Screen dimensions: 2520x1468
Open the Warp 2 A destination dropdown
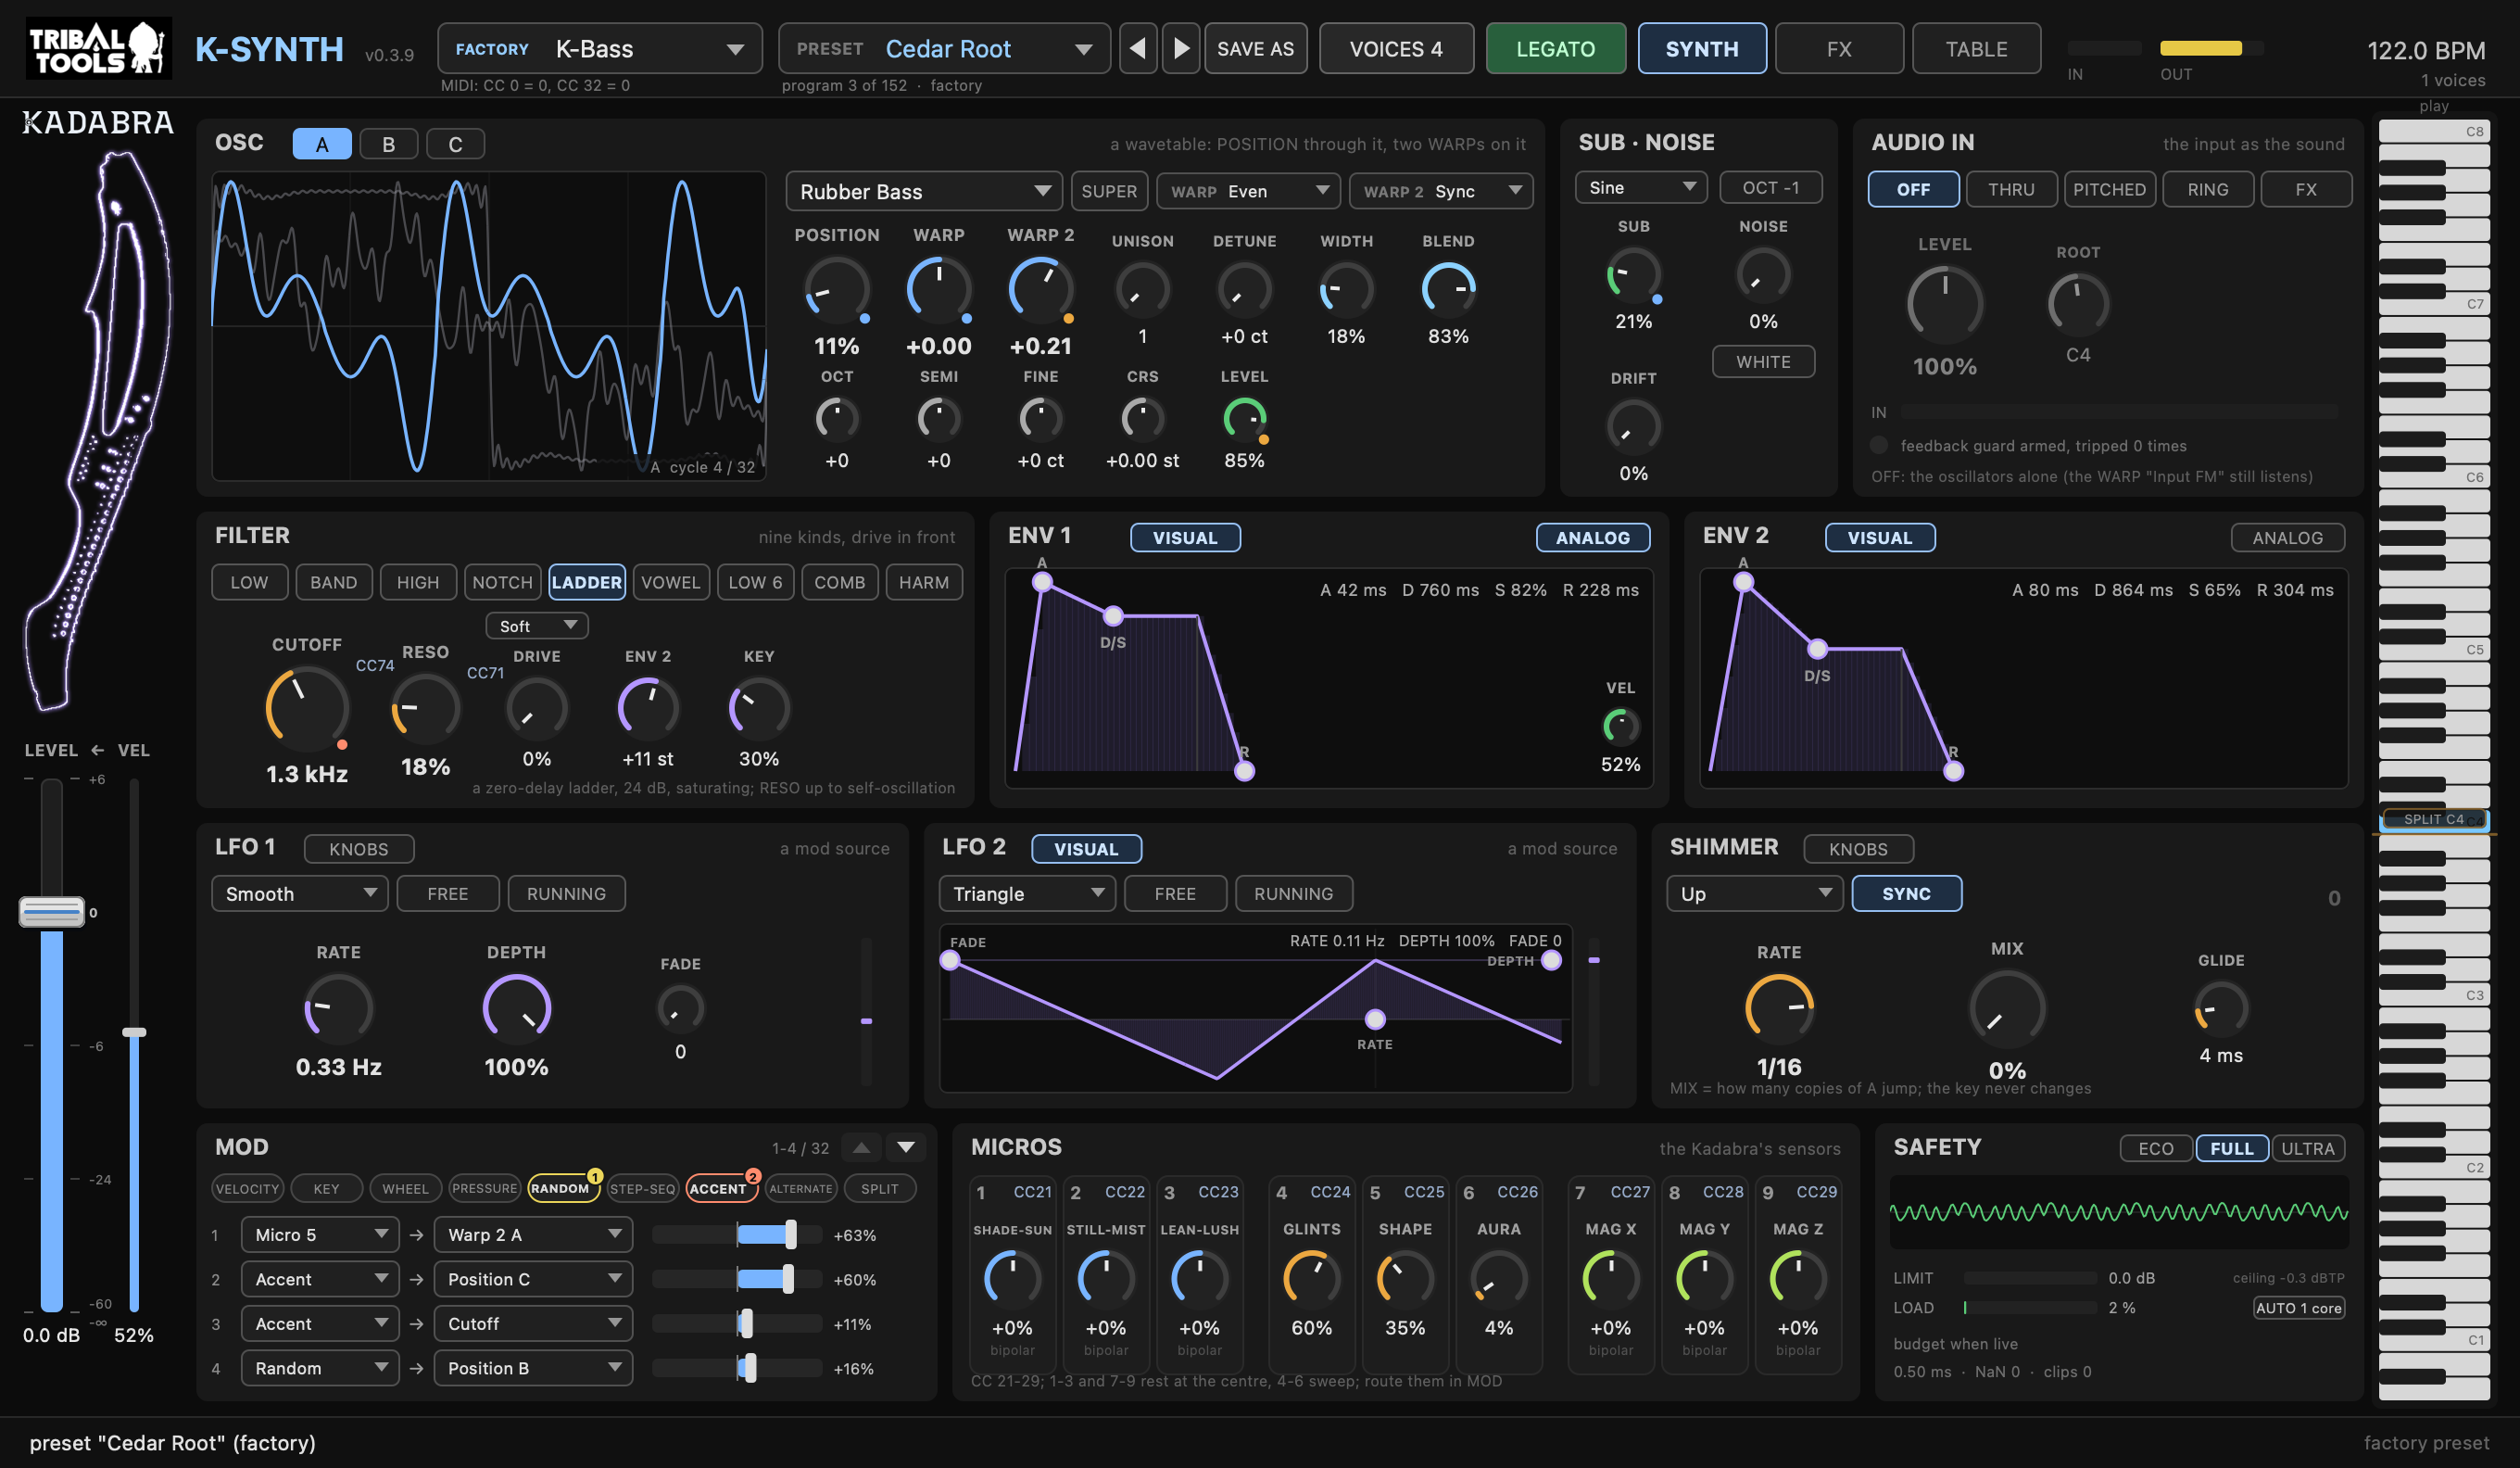click(x=533, y=1234)
